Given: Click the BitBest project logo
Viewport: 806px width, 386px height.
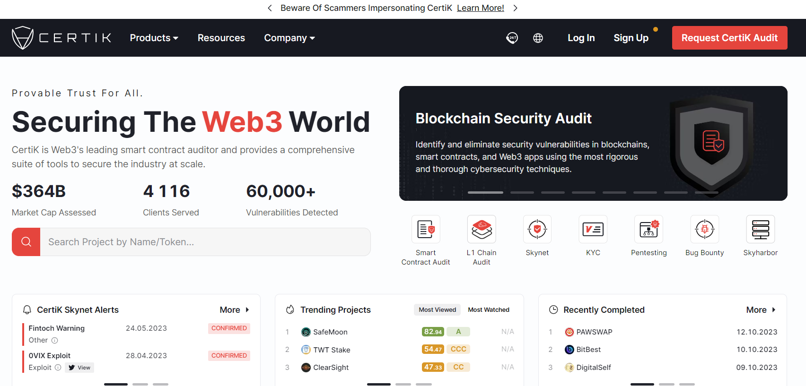Looking at the screenshot, I should (x=569, y=350).
